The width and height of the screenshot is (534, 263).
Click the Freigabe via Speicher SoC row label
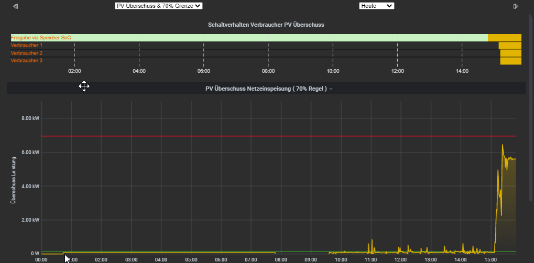pyautogui.click(x=41, y=38)
